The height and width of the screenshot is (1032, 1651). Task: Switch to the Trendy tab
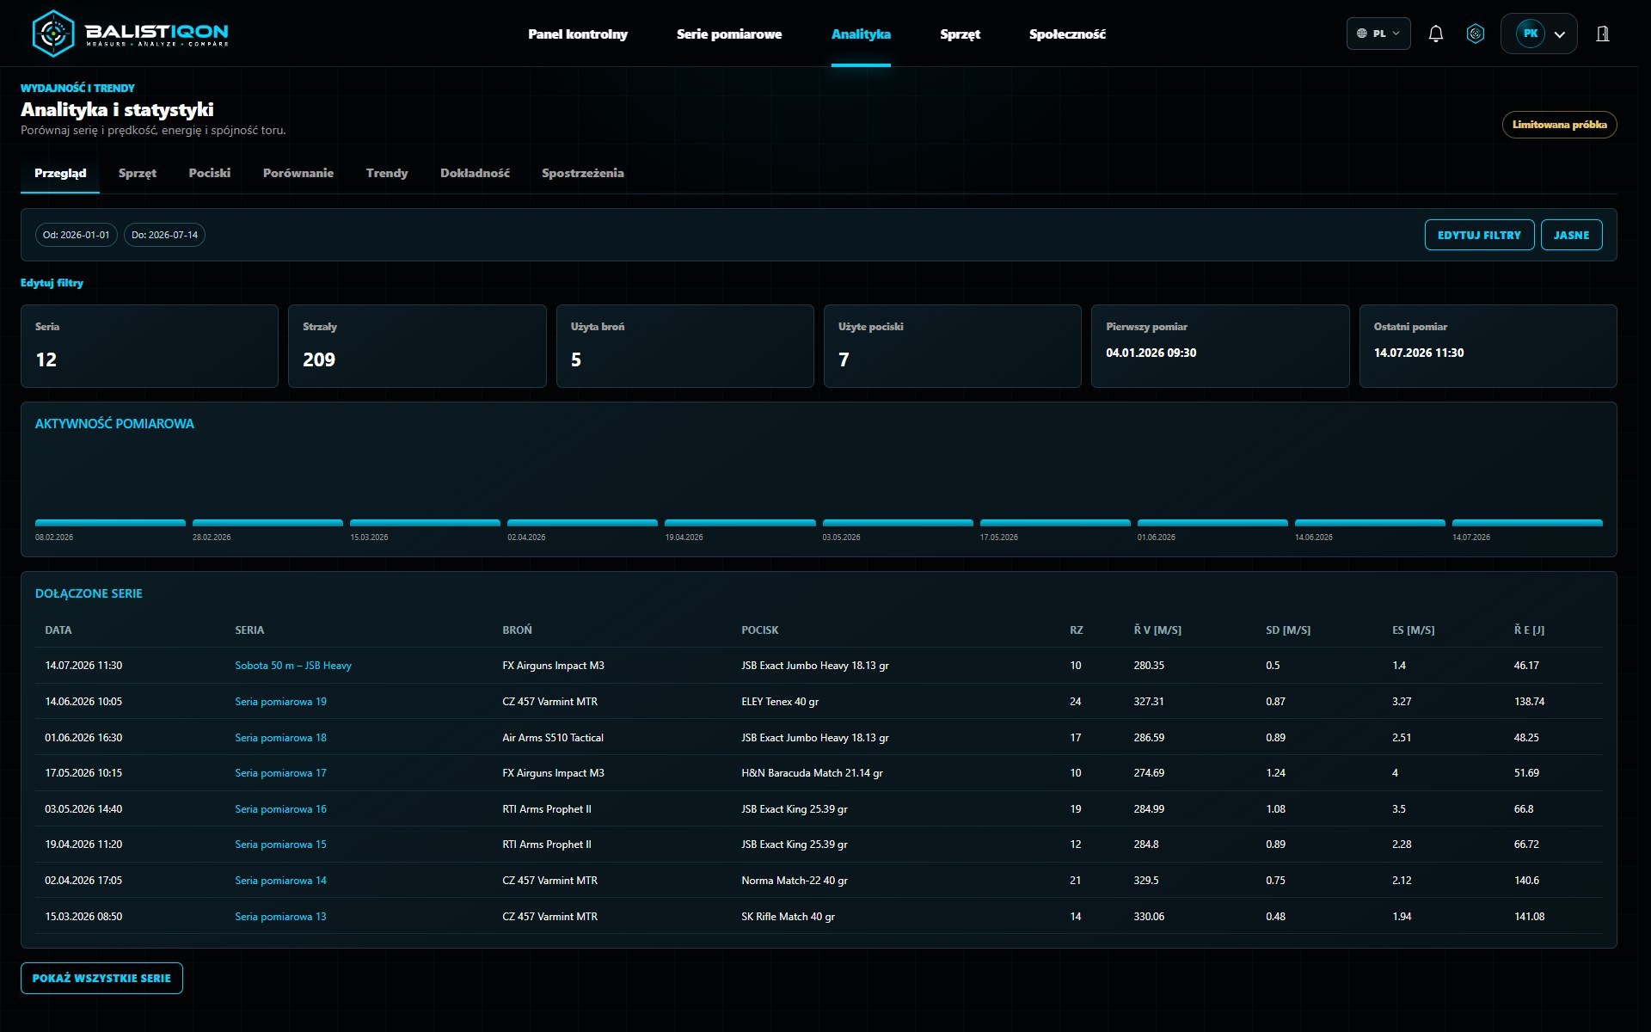click(x=387, y=173)
